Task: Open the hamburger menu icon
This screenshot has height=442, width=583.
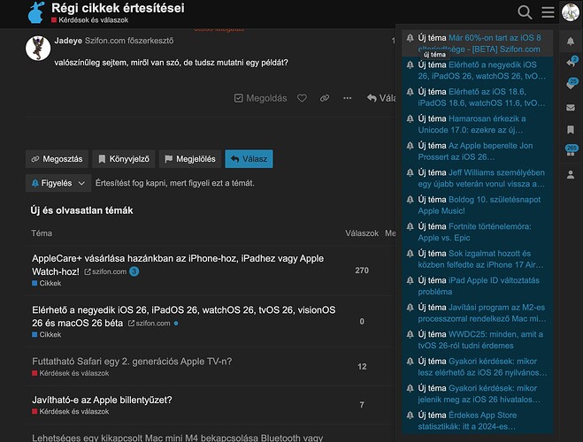Action: click(x=548, y=12)
